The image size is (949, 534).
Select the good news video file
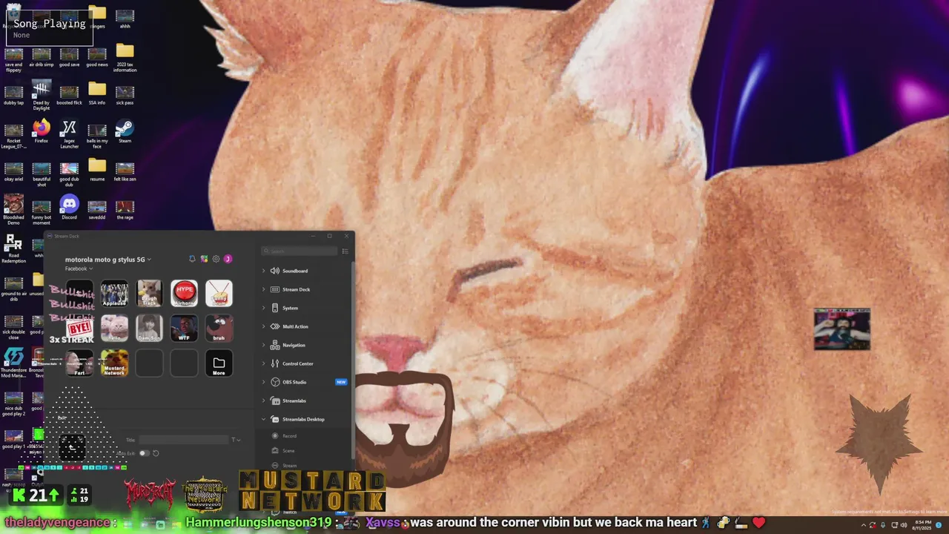click(97, 57)
